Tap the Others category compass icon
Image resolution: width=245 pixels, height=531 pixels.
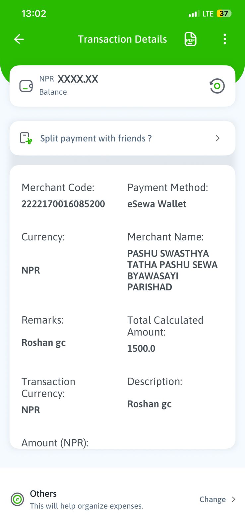click(17, 499)
